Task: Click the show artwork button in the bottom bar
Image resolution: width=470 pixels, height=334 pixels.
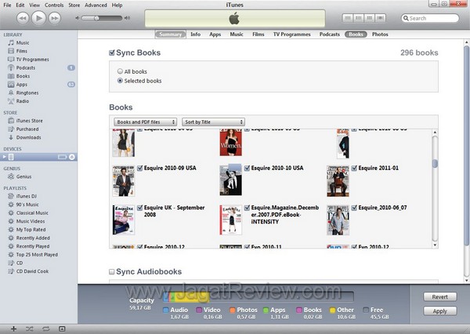Action: tap(62, 329)
